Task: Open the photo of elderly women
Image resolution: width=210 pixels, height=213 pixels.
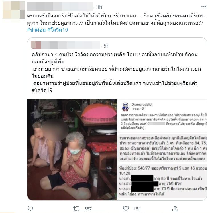Action: (72, 150)
